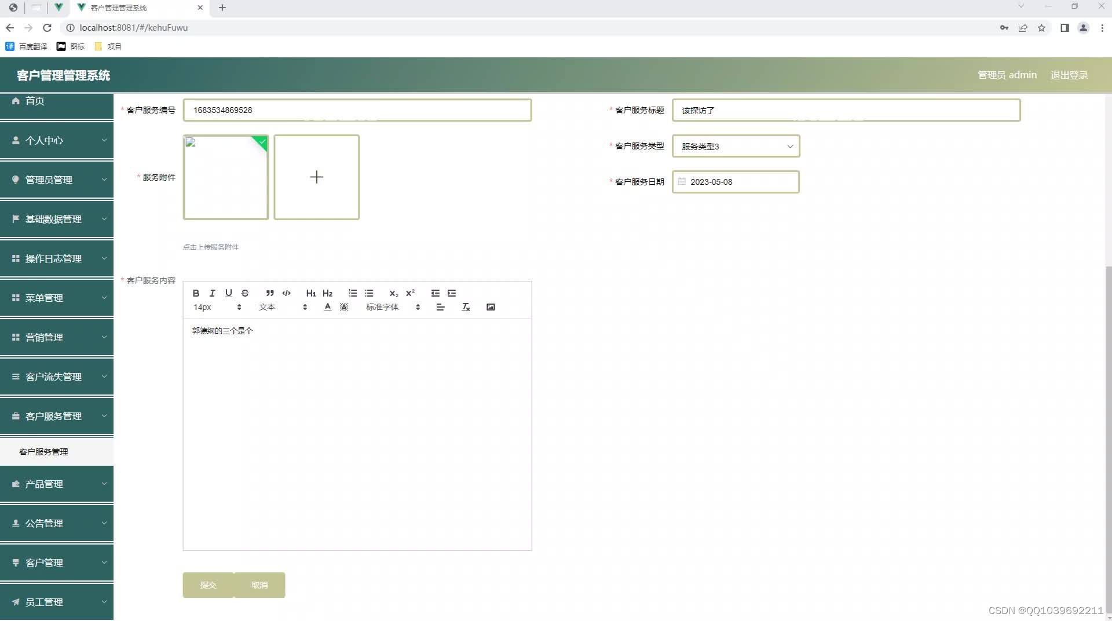
Task: Insert bulleted list
Action: click(x=369, y=293)
